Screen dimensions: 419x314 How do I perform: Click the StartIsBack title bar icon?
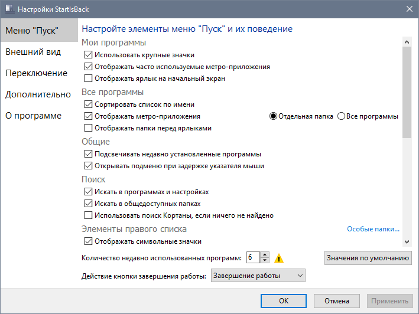pyautogui.click(x=9, y=8)
